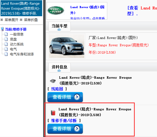Open 电气车身和油漆 tree item

click(22, 54)
